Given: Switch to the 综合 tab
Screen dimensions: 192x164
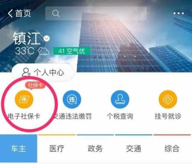Looking at the screenshot, I should (172, 148).
